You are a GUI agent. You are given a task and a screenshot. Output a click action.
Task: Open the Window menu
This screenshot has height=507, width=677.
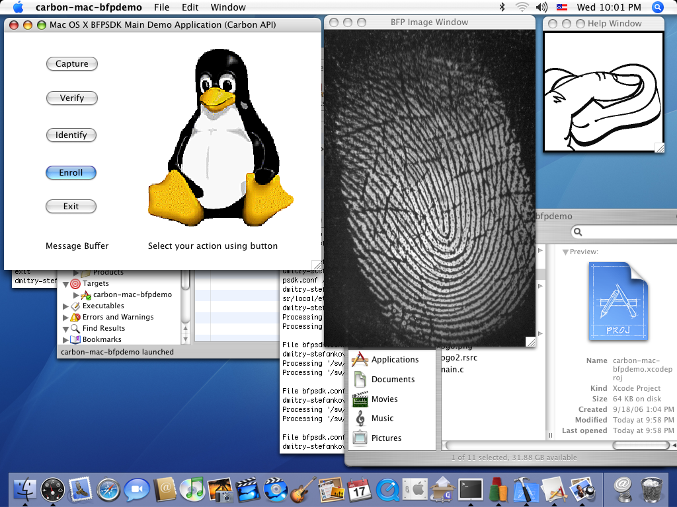click(227, 7)
